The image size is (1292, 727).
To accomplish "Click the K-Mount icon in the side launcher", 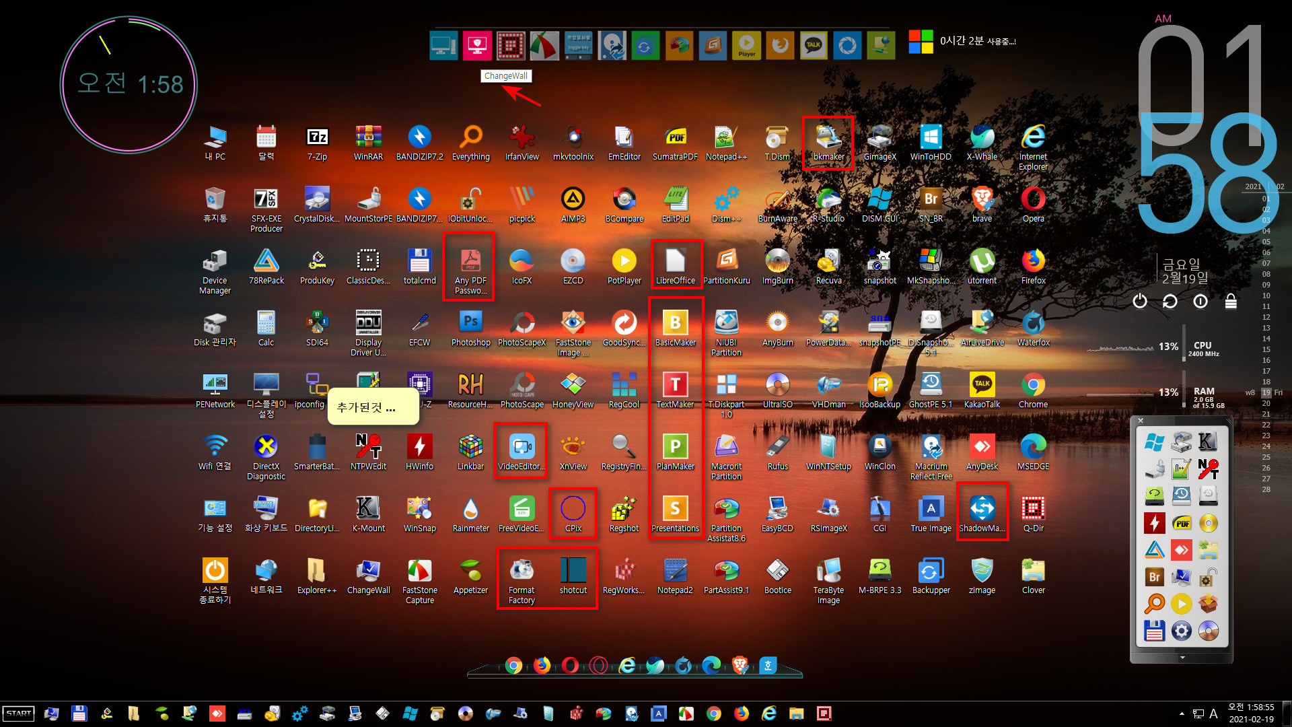I will point(1208,442).
